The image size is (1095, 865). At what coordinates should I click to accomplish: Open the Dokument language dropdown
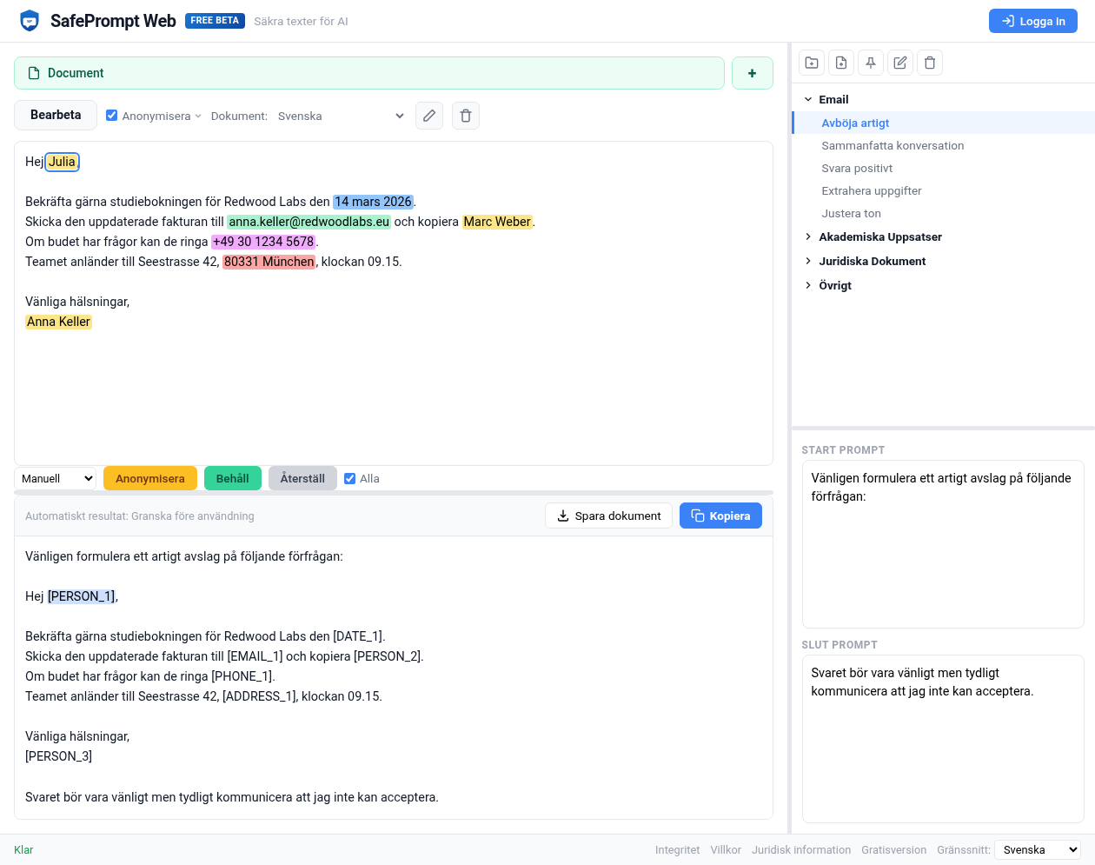coord(341,116)
